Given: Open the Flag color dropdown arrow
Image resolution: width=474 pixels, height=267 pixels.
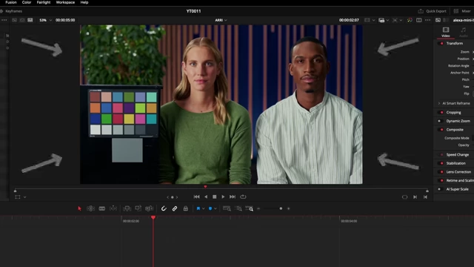Looking at the screenshot, I should pos(204,208).
